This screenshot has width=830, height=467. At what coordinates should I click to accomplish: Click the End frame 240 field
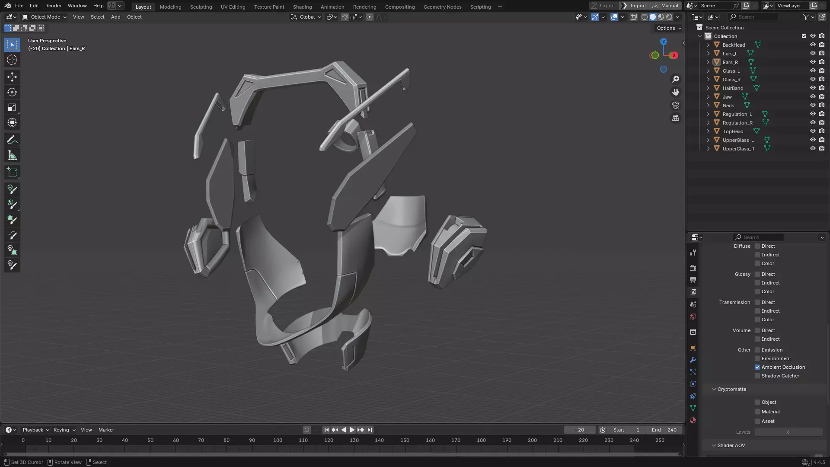pos(664,430)
